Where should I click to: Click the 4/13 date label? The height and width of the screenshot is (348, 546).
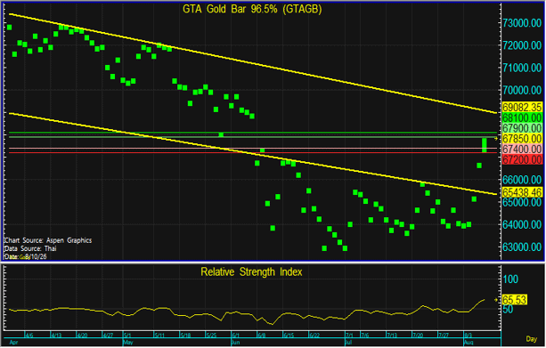(x=56, y=336)
